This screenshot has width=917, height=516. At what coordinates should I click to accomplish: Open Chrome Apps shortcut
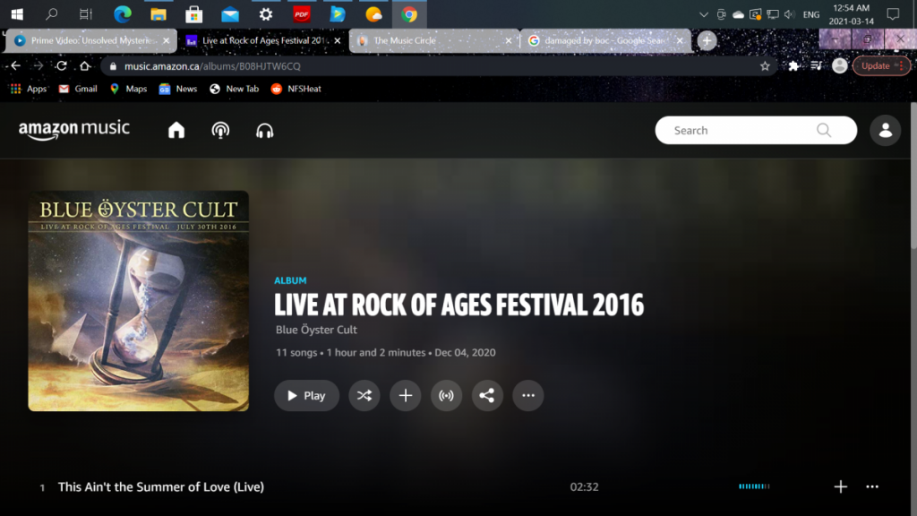[x=28, y=89]
